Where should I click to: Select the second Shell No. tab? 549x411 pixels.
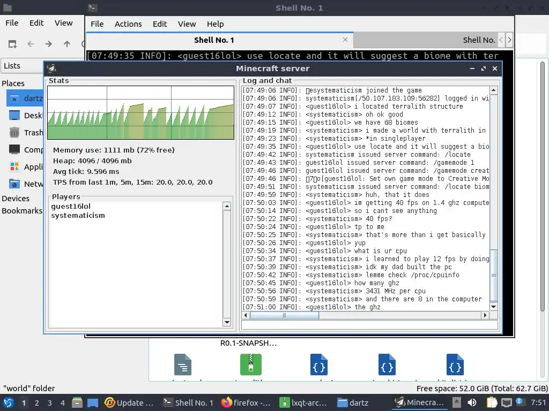point(425,40)
